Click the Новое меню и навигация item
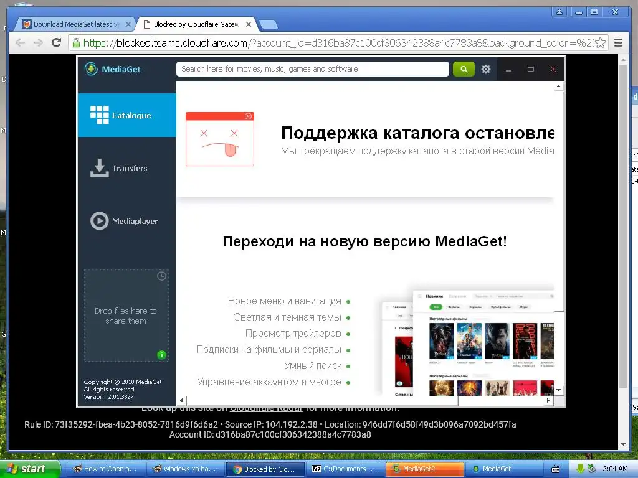This screenshot has height=478, width=638. [284, 301]
